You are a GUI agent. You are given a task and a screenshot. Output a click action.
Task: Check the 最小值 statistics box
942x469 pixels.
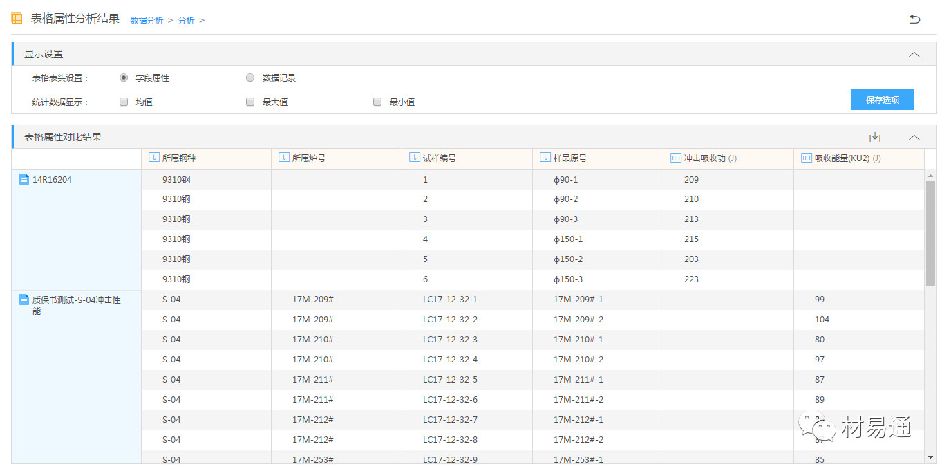pos(377,102)
